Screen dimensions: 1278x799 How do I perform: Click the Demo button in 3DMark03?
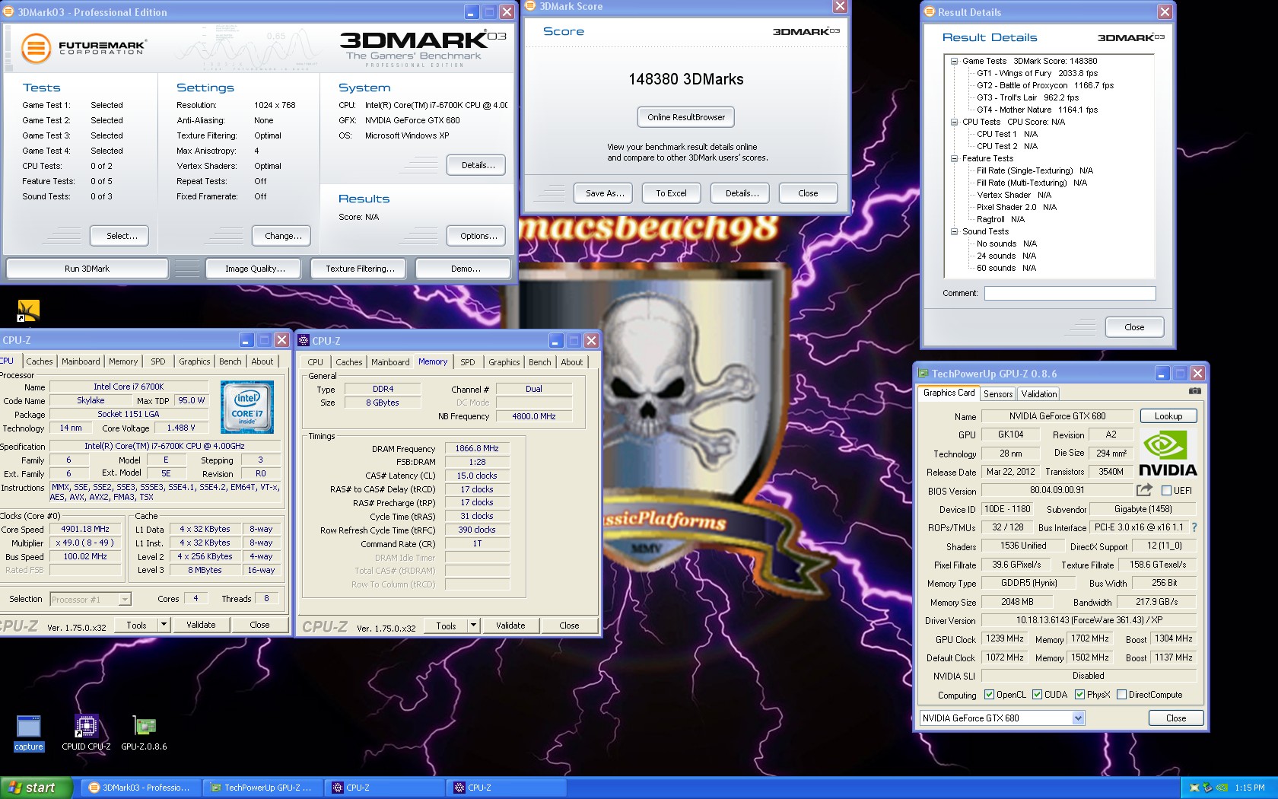pos(465,269)
